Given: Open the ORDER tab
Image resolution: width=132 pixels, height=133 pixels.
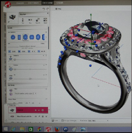Looking at the screenshot, I should tap(60, 3).
